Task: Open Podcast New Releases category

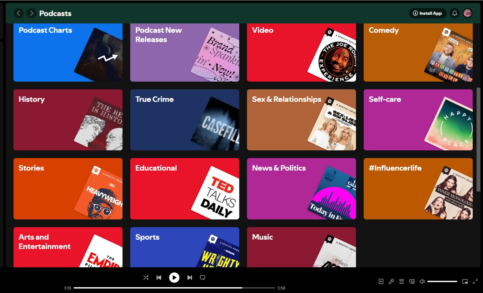Action: coord(185,52)
